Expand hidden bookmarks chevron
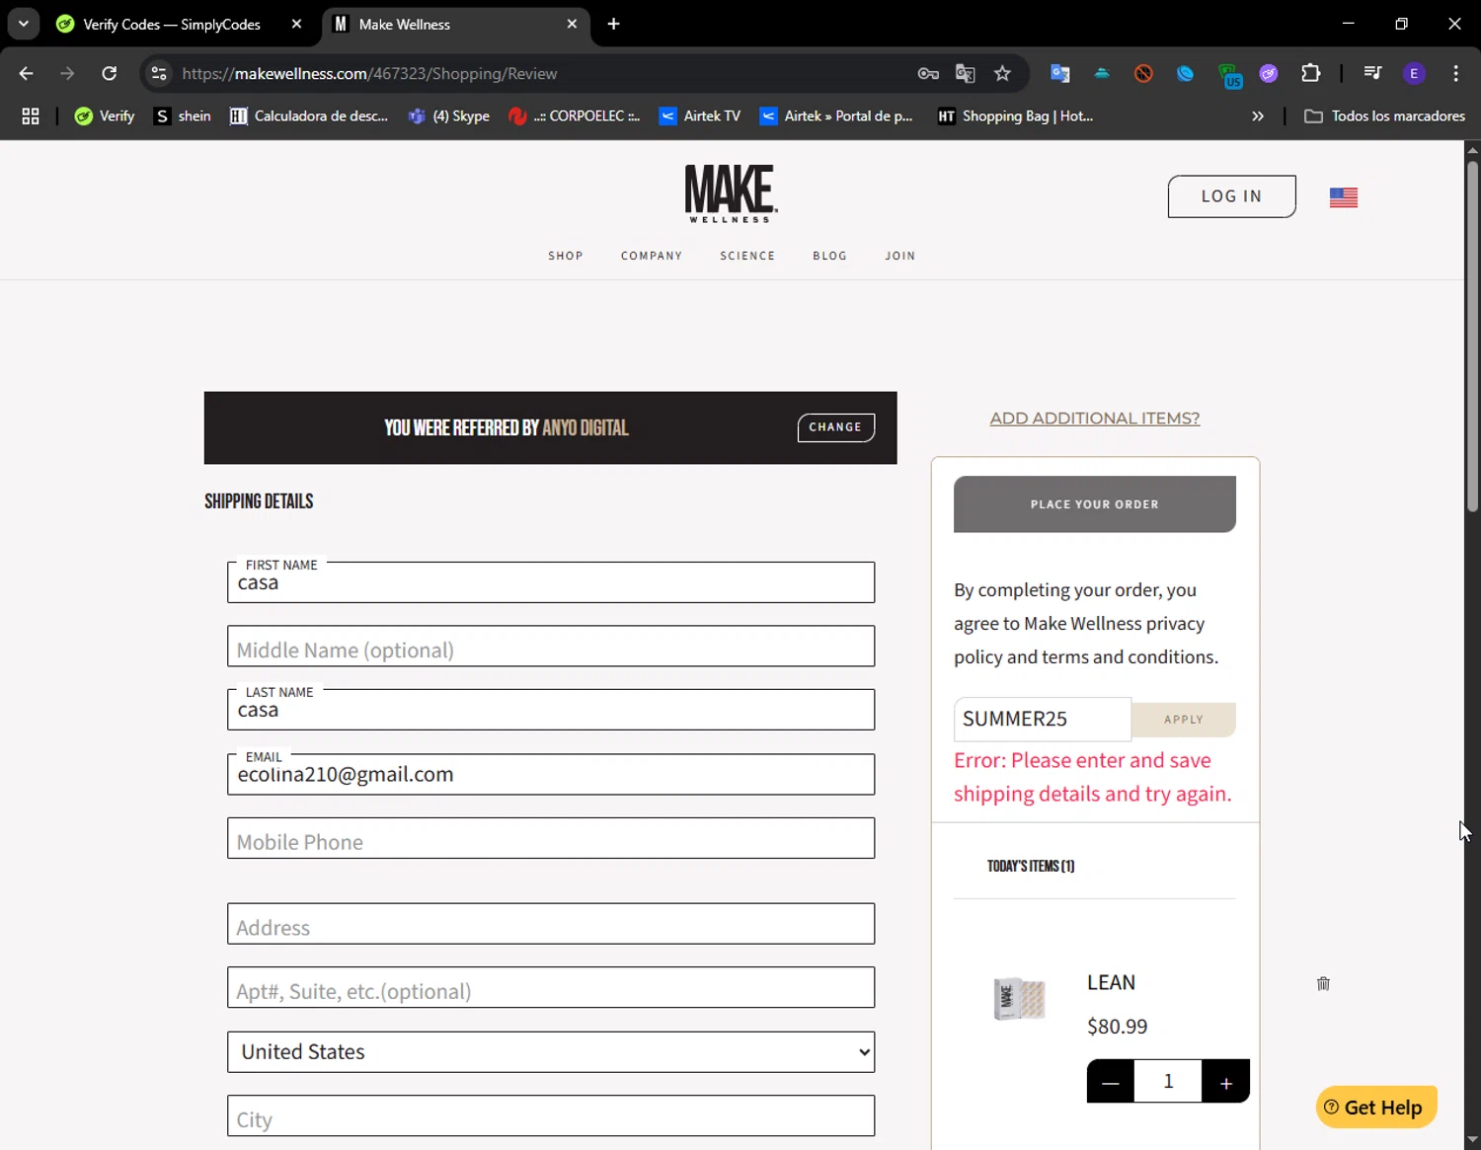The width and height of the screenshot is (1481, 1150). [1258, 115]
